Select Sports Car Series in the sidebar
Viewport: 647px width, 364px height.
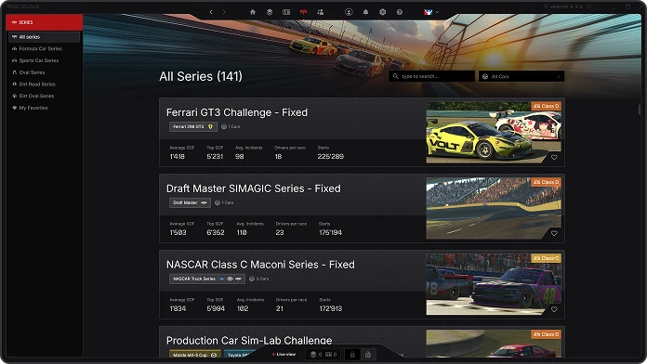click(39, 60)
